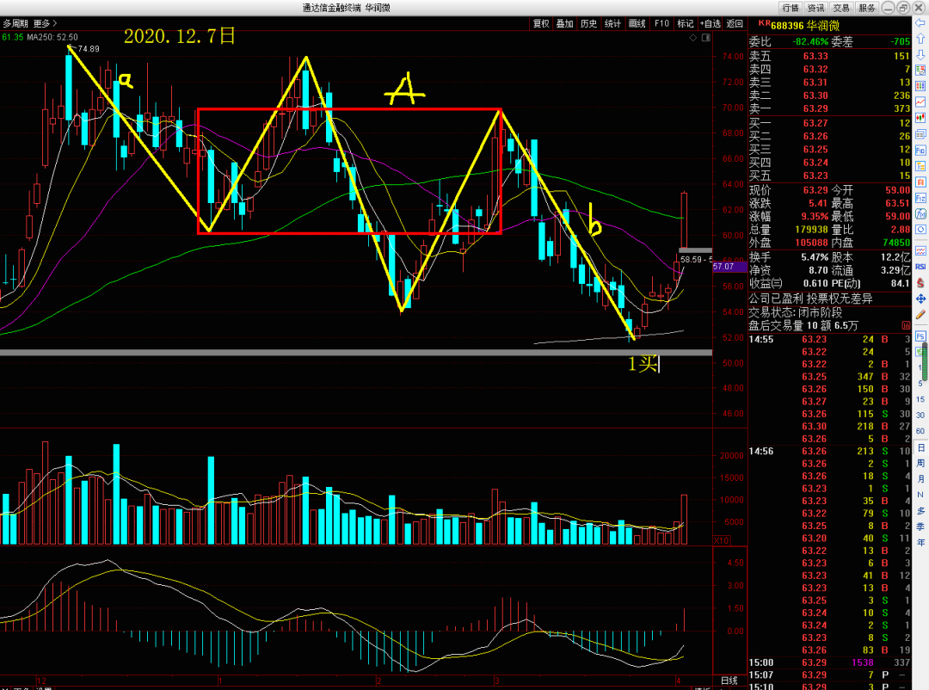This screenshot has width=929, height=690.
Task: Open the 复权 adjustment options
Action: (x=541, y=24)
